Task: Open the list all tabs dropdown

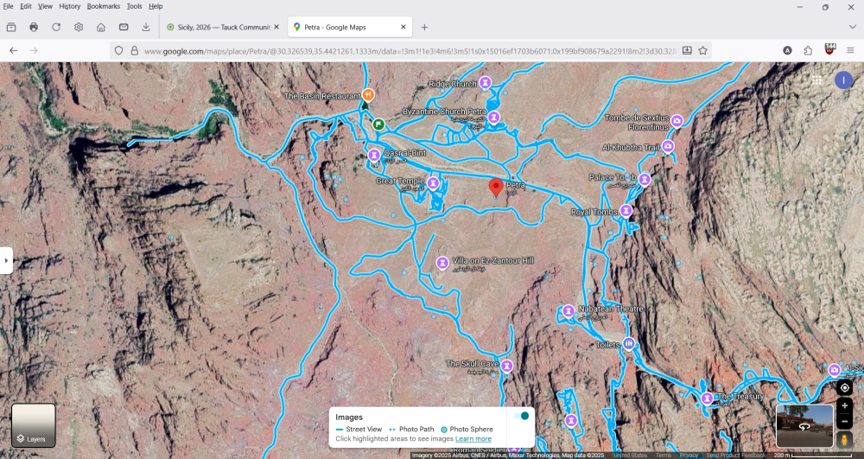Action: tap(853, 27)
